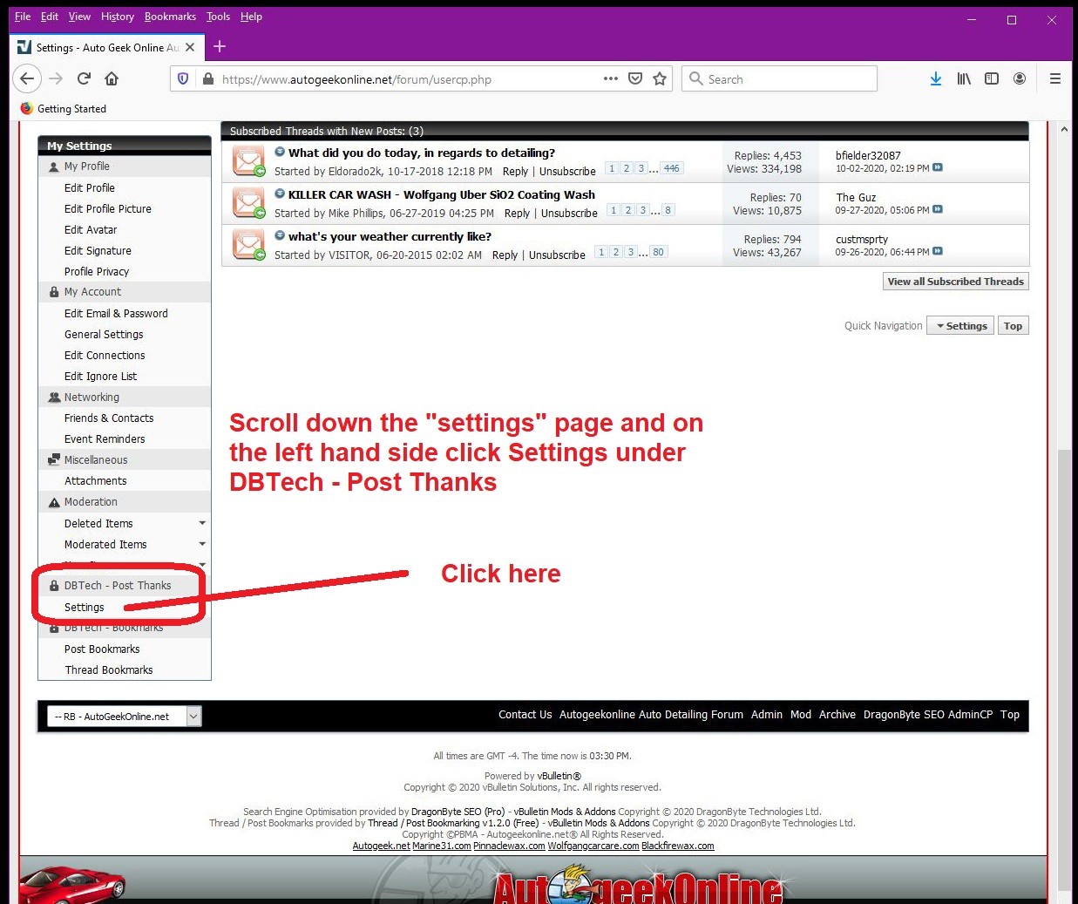Viewport: 1078px width, 904px height.
Task: Go to page 80 of weather thread
Action: [658, 252]
